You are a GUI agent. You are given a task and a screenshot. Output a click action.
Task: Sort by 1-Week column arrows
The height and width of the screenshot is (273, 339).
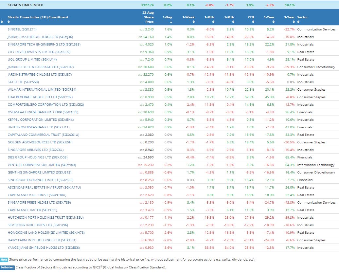[193, 22]
